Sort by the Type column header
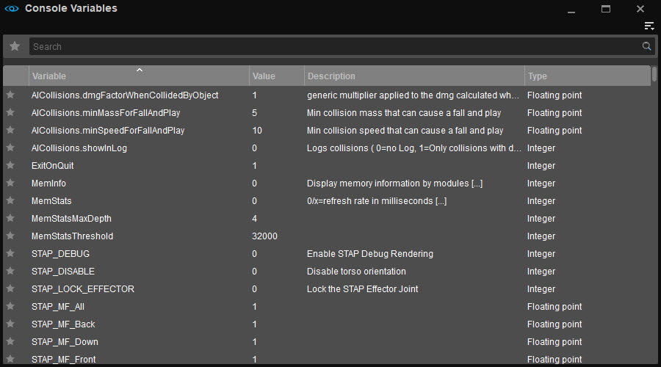The image size is (661, 367). [x=588, y=76]
